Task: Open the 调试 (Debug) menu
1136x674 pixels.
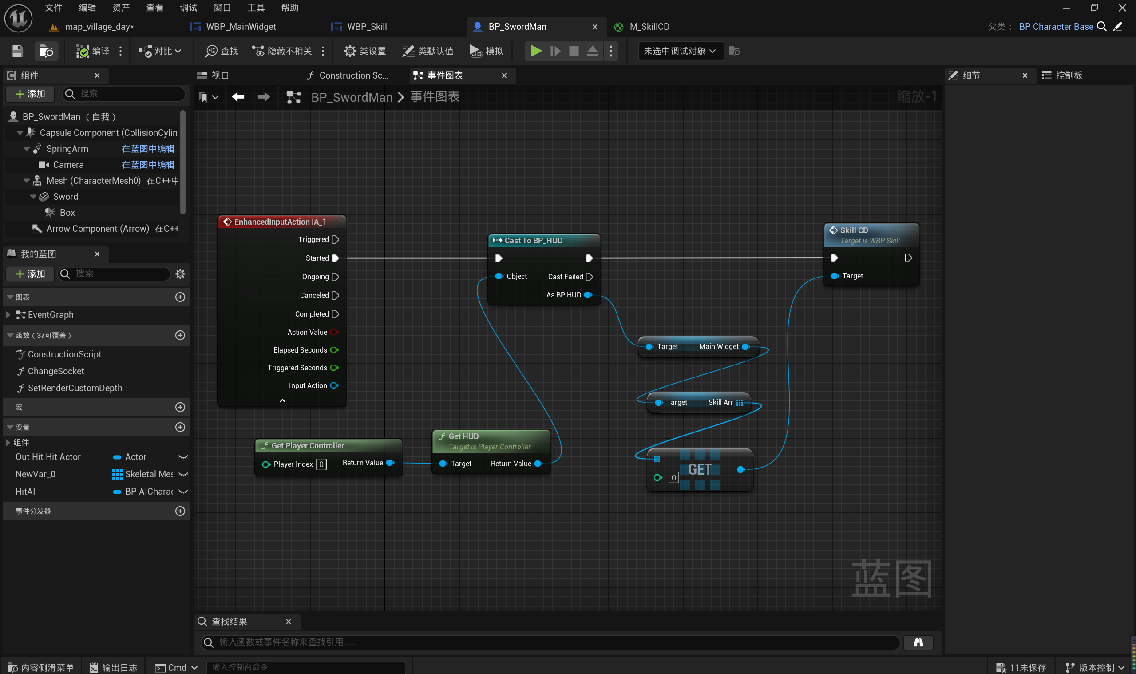Action: [x=188, y=7]
